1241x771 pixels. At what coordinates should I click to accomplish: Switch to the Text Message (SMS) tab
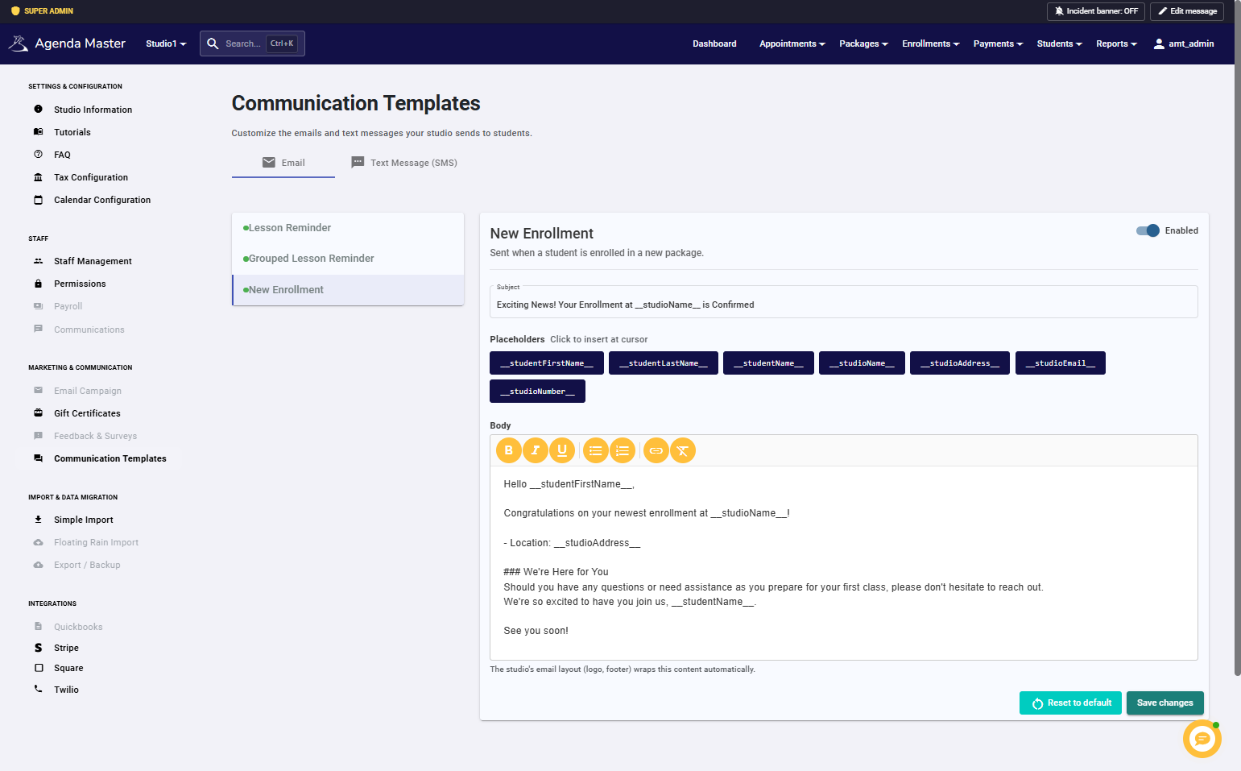pyautogui.click(x=404, y=163)
